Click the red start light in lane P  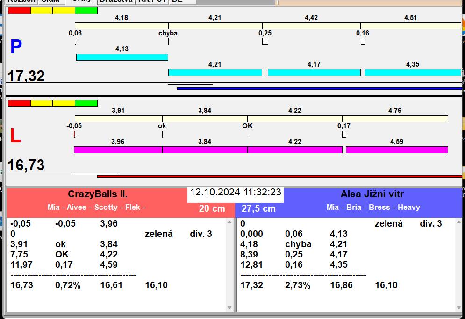19,10
